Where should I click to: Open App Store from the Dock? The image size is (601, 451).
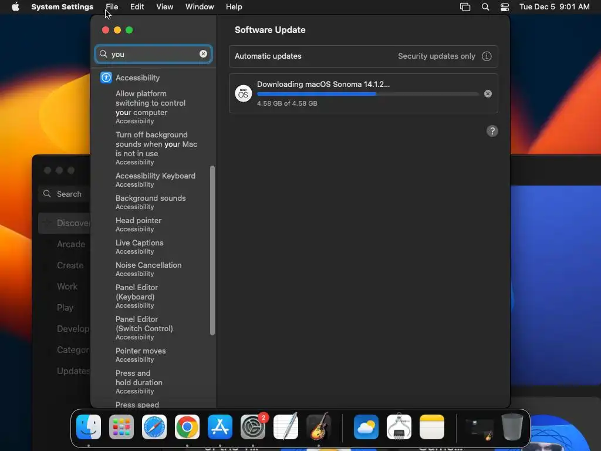220,427
